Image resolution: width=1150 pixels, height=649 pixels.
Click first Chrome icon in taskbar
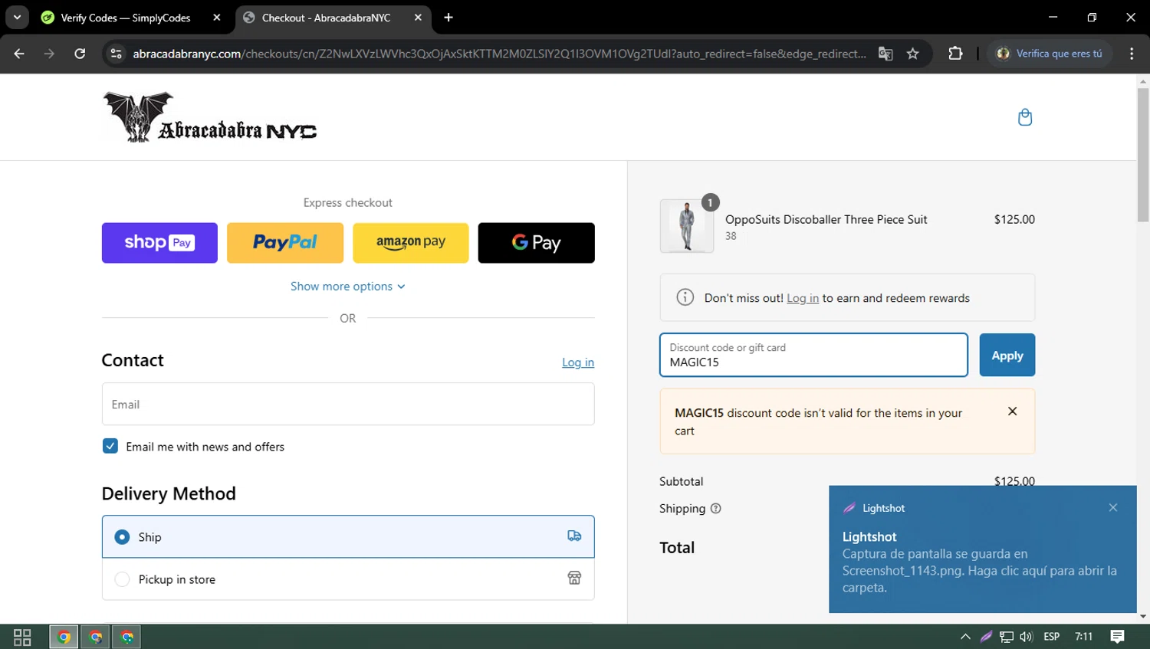pos(64,637)
